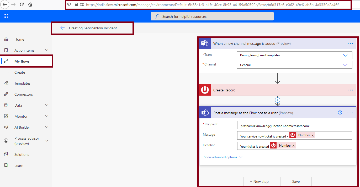This screenshot has height=187, width=360.
Task: Click the Teams connector icon on the trigger card
Action: [205, 43]
